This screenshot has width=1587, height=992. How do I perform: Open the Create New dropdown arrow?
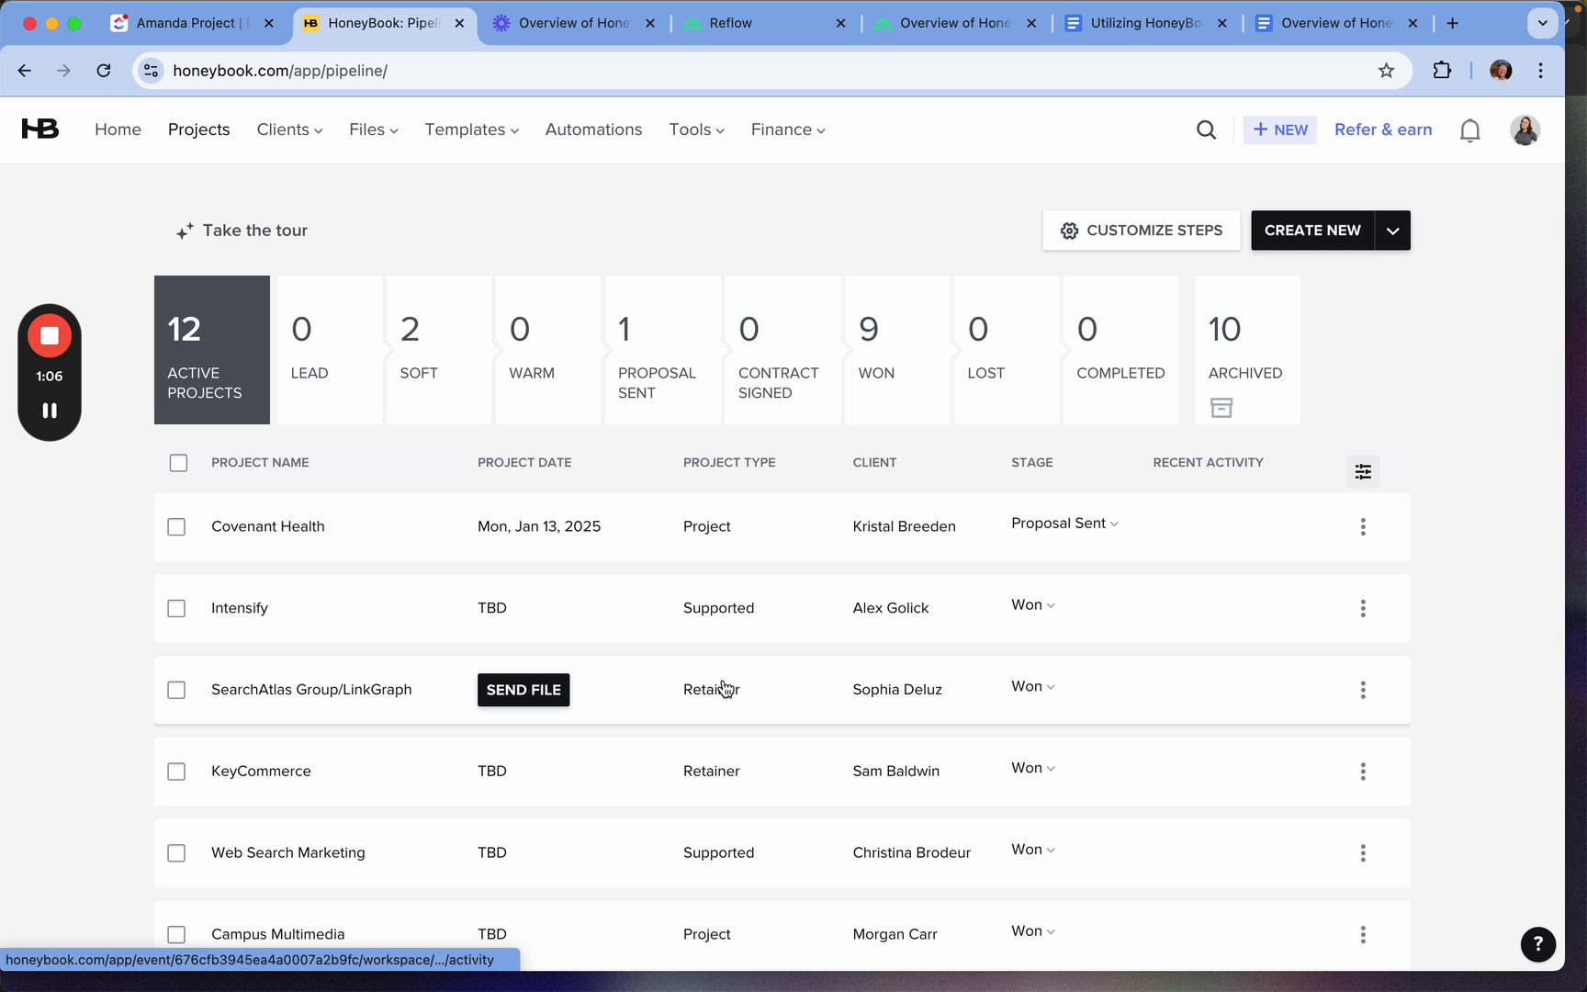tap(1392, 231)
